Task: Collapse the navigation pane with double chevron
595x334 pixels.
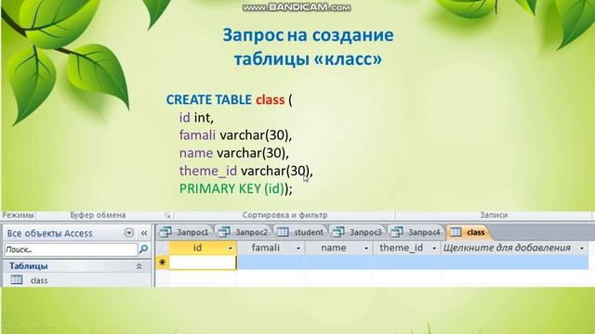Action: click(x=144, y=233)
